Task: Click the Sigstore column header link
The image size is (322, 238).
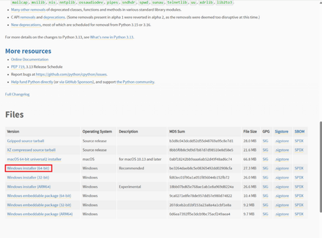Action: (282, 132)
